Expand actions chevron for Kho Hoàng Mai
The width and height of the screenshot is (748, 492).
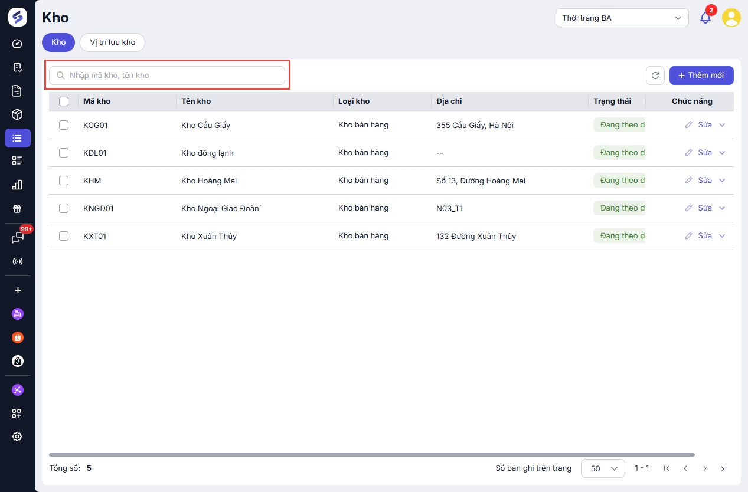(722, 181)
